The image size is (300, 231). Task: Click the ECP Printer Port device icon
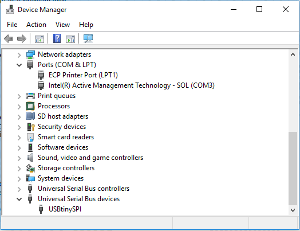click(x=41, y=75)
